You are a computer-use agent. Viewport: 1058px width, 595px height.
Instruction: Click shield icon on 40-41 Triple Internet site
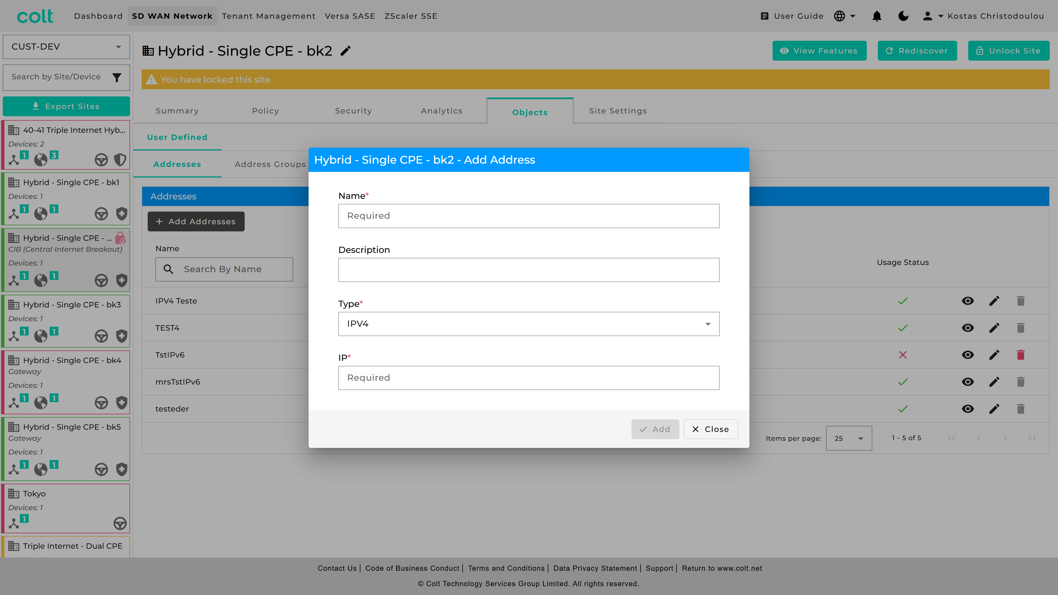click(x=120, y=160)
